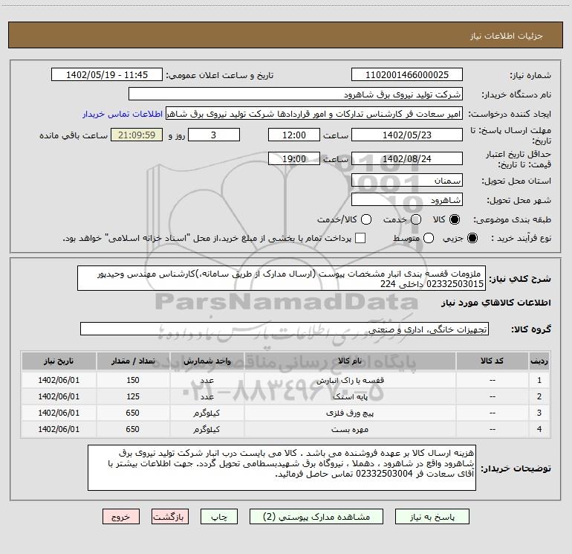Select row مهره بست
572x554 pixels.
(x=286, y=430)
